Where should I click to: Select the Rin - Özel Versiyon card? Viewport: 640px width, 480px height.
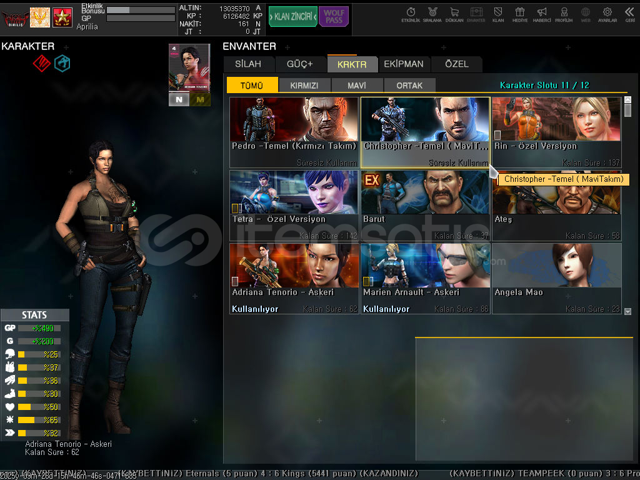(557, 132)
